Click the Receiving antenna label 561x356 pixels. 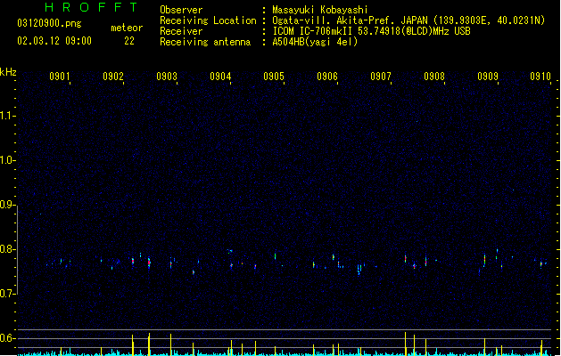[x=205, y=42]
